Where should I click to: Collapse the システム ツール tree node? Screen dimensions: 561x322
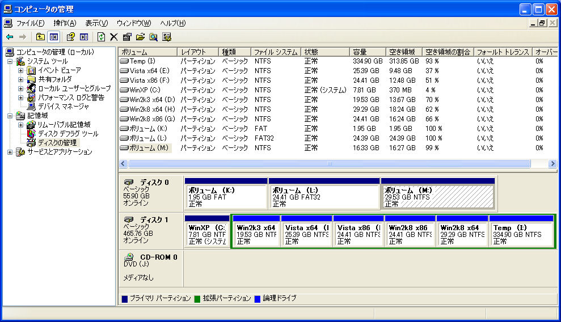10,61
